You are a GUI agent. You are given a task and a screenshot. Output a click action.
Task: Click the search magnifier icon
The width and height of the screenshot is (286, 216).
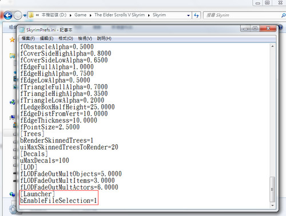click(283, 15)
